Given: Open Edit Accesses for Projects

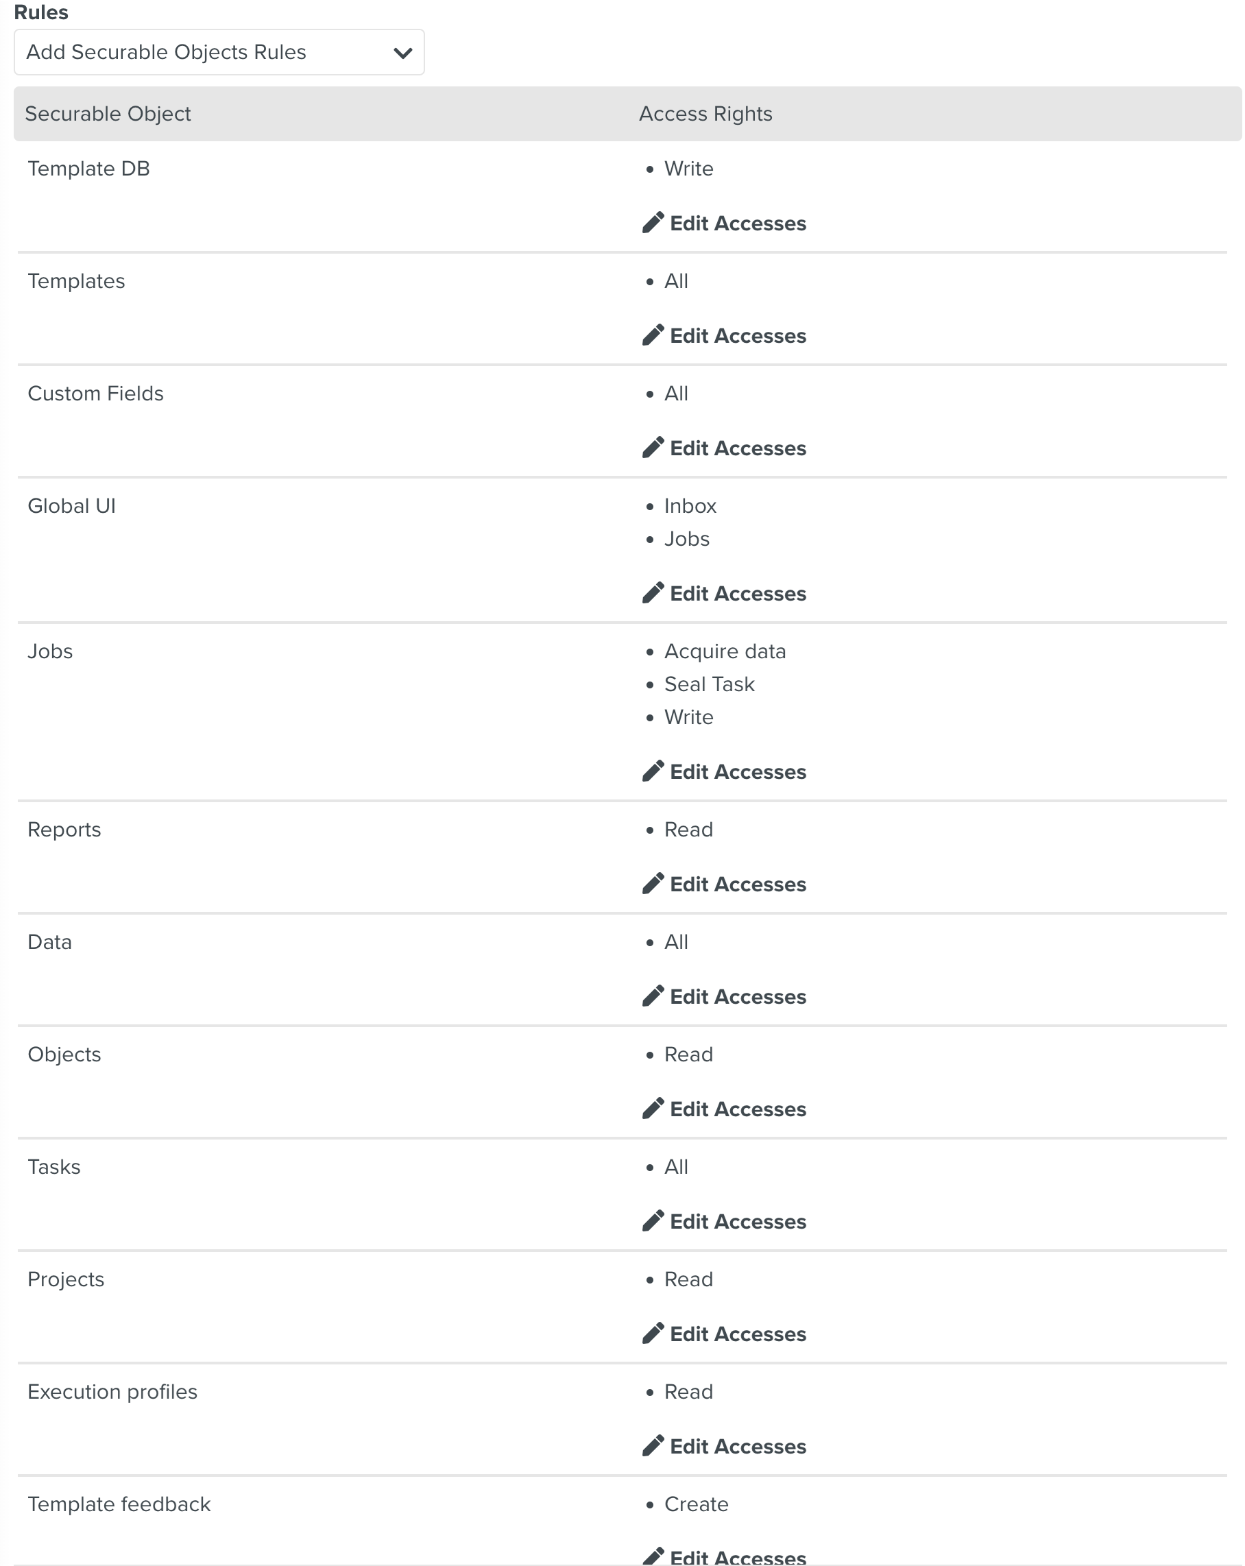Looking at the screenshot, I should click(737, 1334).
